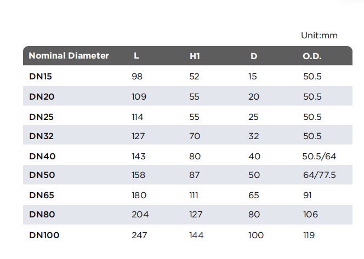Viewport: 364px width, 259px height.
Task: Select the L column header
Action: click(x=136, y=56)
